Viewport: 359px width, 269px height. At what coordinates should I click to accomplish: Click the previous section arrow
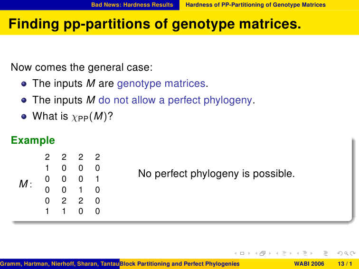point(298,253)
